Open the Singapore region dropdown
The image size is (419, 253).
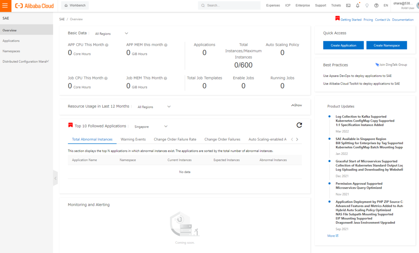coord(151,126)
